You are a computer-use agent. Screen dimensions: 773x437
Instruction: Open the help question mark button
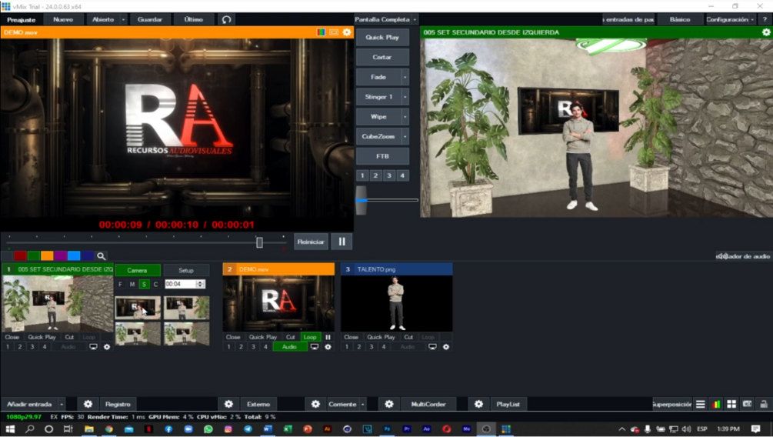click(x=765, y=20)
